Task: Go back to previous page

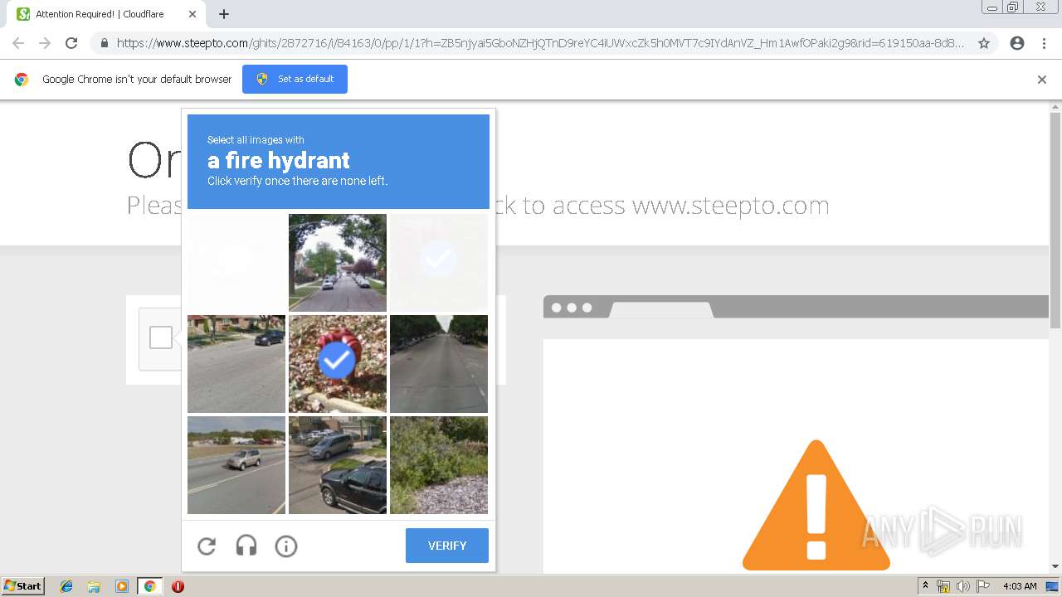Action: (x=18, y=43)
